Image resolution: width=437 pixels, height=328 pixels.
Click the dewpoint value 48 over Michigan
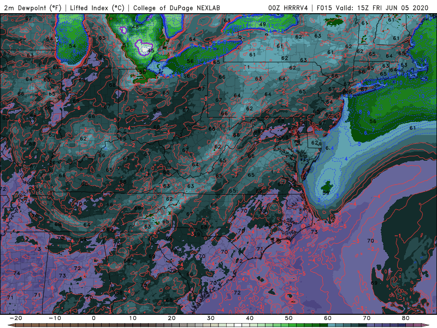pyautogui.click(x=135, y=27)
